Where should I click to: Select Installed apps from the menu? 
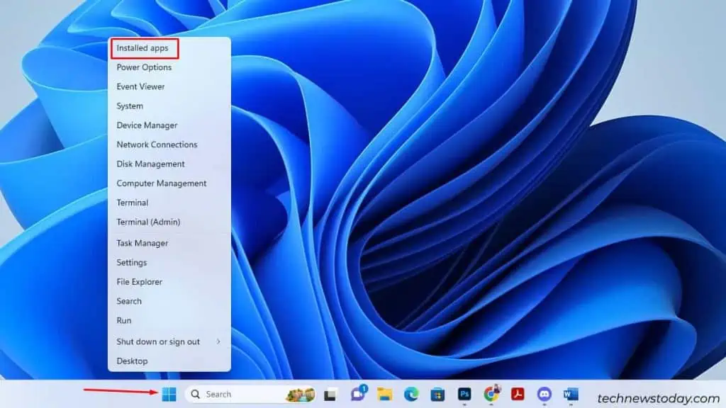142,47
